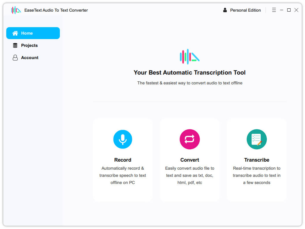The width and height of the screenshot is (305, 229).
Task: Click the Convert card title
Action: 190,160
